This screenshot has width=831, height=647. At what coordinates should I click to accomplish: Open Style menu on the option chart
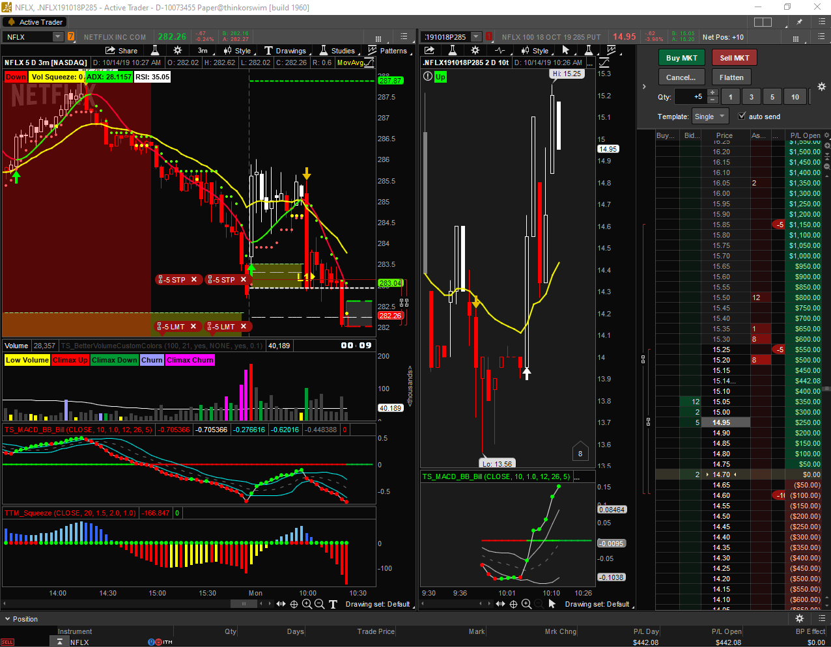[x=535, y=51]
